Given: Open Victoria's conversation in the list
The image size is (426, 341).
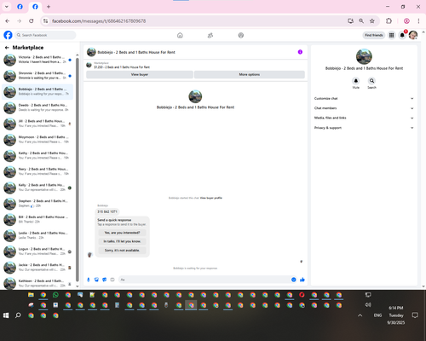Looking at the screenshot, I should (x=37, y=60).
